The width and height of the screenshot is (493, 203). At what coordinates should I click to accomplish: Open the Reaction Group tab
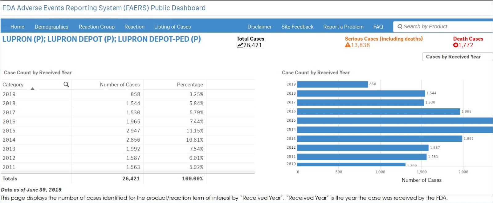point(96,27)
